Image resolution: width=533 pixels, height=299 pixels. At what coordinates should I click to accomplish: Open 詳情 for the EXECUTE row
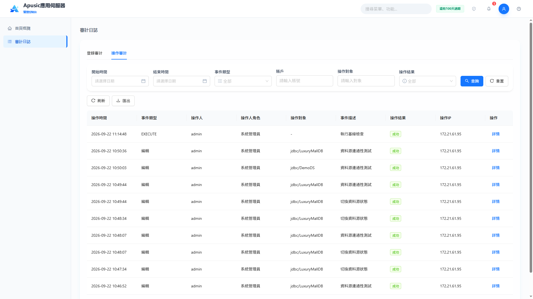496,134
